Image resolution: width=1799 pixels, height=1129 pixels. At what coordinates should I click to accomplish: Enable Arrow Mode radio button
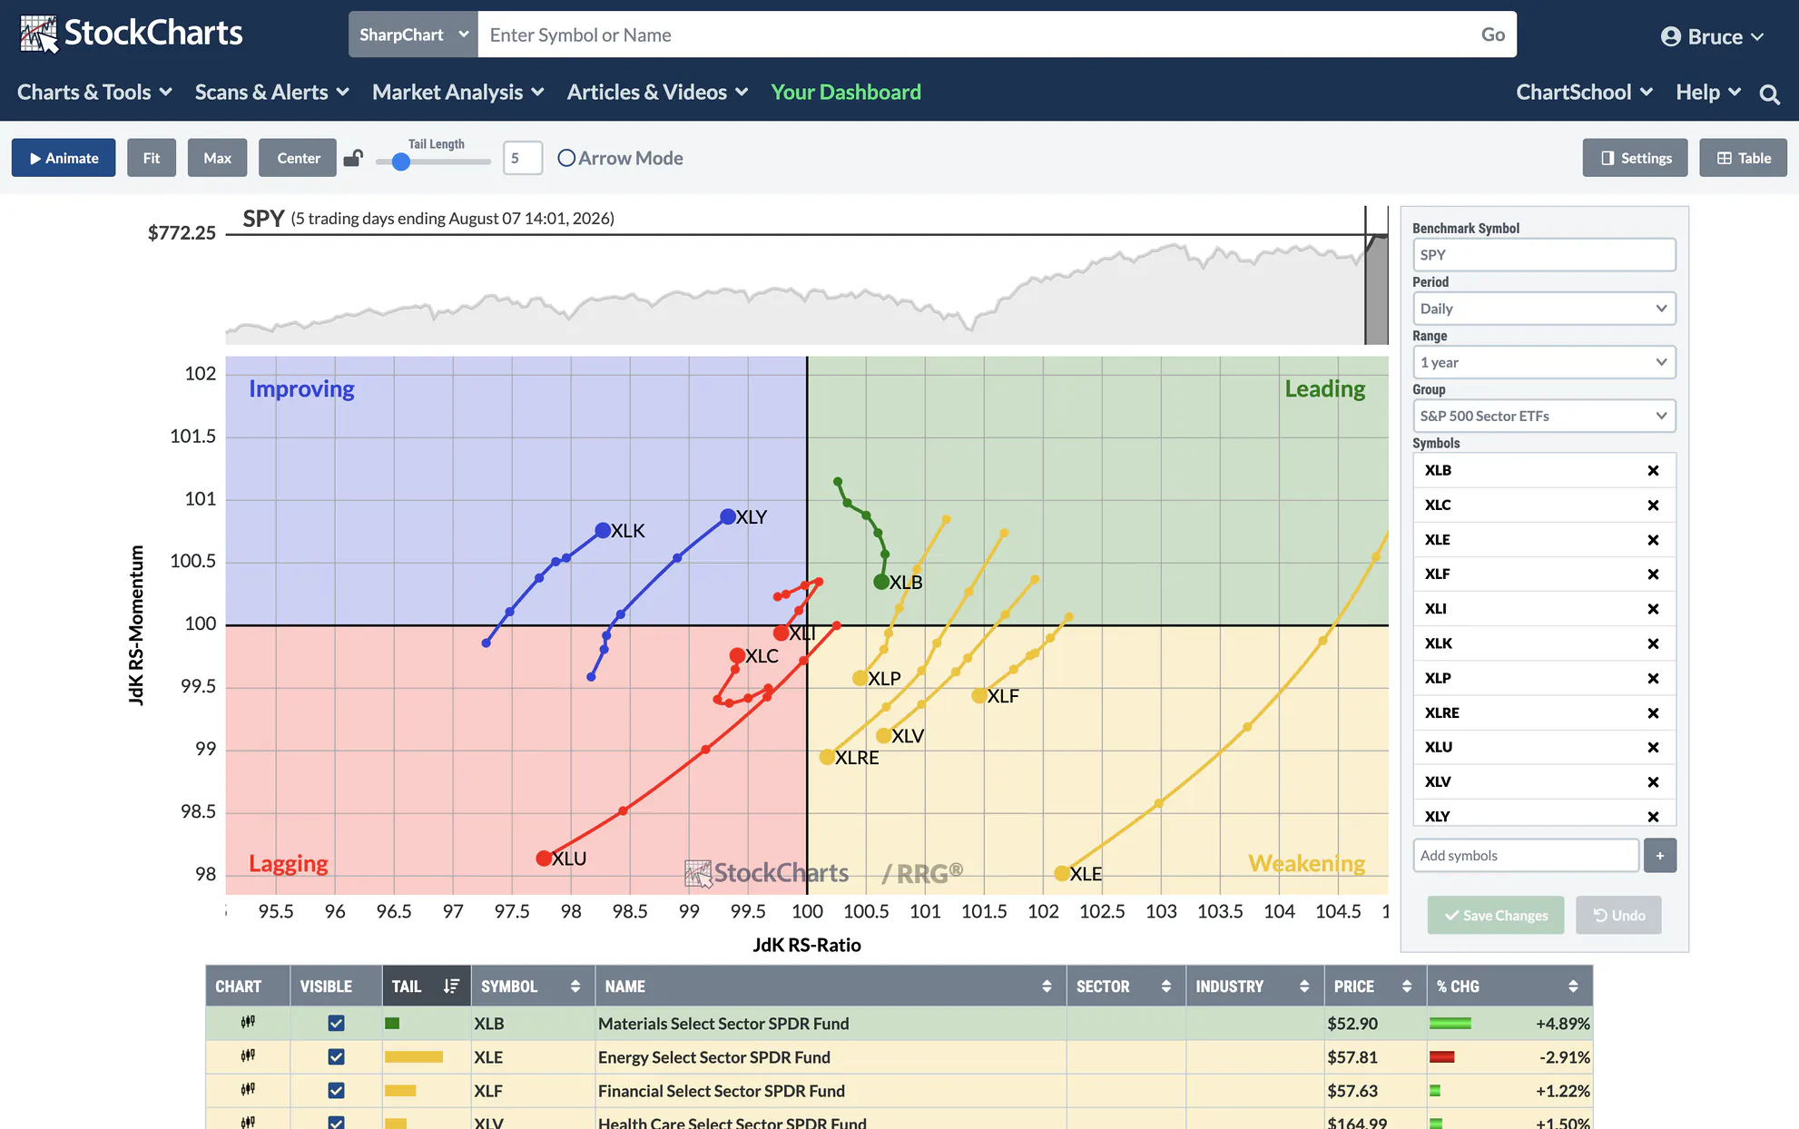click(566, 158)
